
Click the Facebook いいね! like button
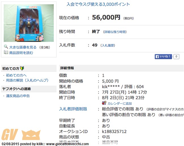(x=163, y=56)
